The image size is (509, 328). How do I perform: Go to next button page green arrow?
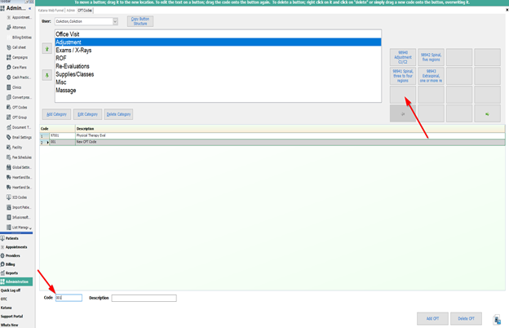pos(487,114)
